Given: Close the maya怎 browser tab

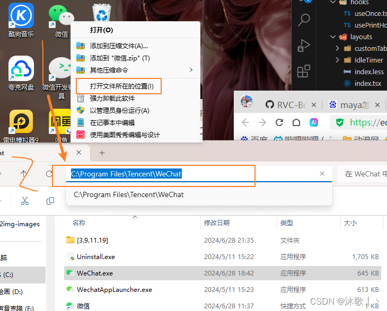Looking at the screenshot, I should (377, 105).
